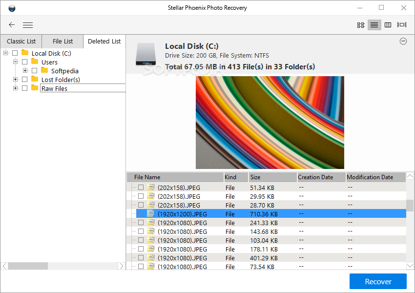The width and height of the screenshot is (415, 293).
Task: Check the 143.68 KB file's checkbox
Action: click(x=141, y=231)
